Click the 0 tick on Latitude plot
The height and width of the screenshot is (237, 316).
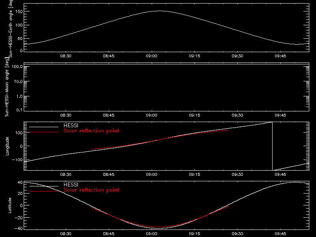tap(22, 205)
